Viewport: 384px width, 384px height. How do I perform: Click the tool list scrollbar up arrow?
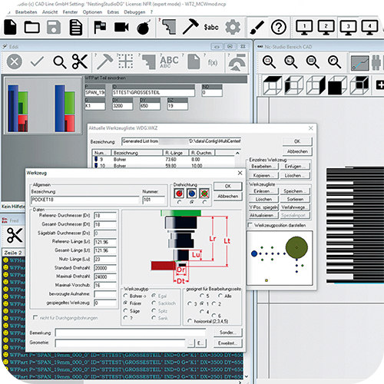[x=237, y=153]
